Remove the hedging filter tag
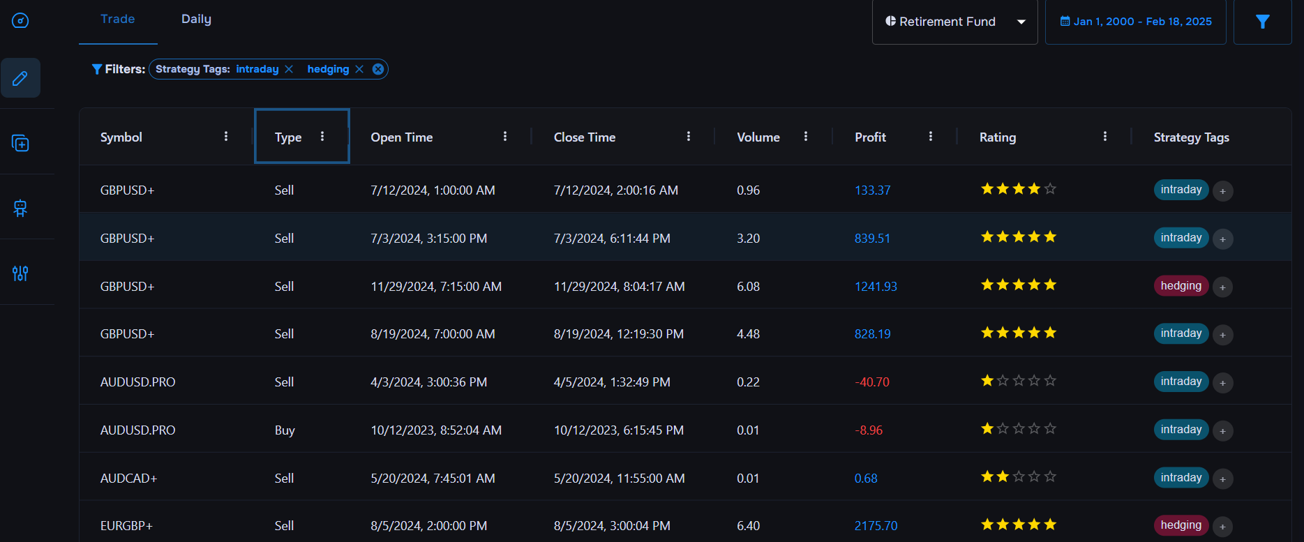Image resolution: width=1304 pixels, height=542 pixels. point(359,69)
